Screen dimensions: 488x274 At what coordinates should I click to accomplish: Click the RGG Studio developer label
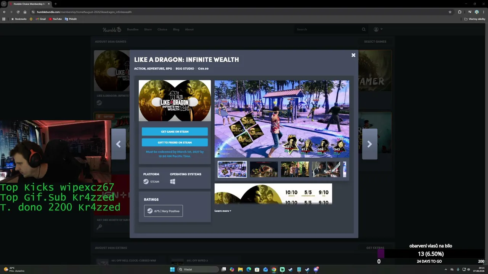tap(185, 69)
